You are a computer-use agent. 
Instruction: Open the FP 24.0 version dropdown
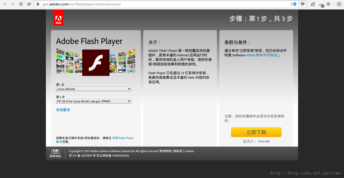[x=94, y=101]
